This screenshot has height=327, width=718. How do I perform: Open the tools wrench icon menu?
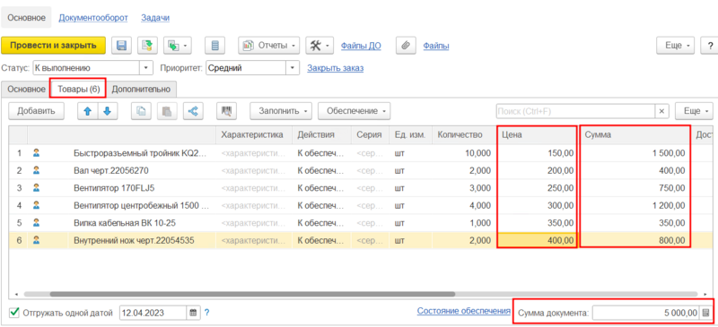coord(320,46)
